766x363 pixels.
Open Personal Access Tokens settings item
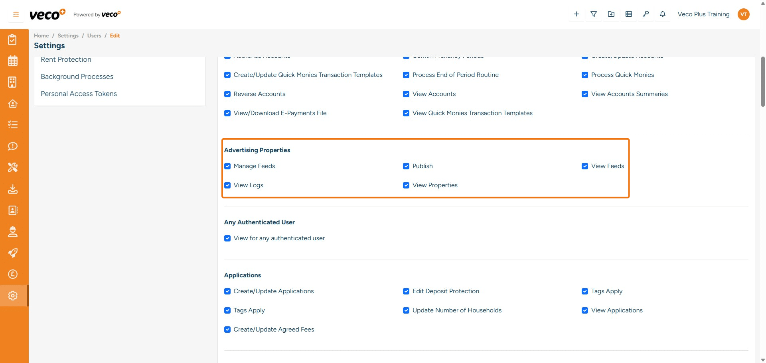pyautogui.click(x=79, y=94)
